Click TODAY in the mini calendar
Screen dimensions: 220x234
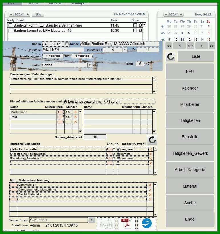(173, 15)
